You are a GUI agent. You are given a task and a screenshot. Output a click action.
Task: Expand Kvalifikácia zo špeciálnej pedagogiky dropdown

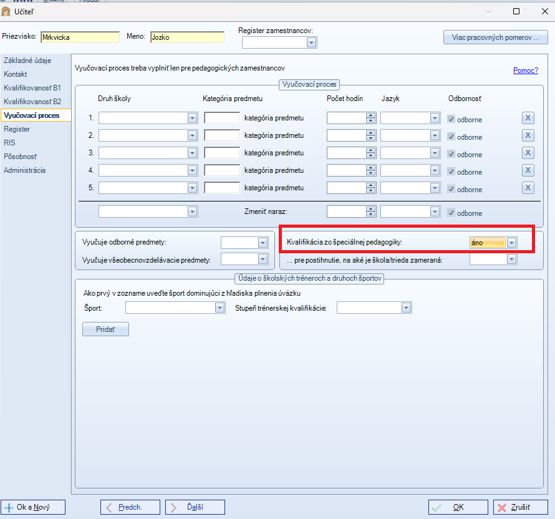[511, 243]
